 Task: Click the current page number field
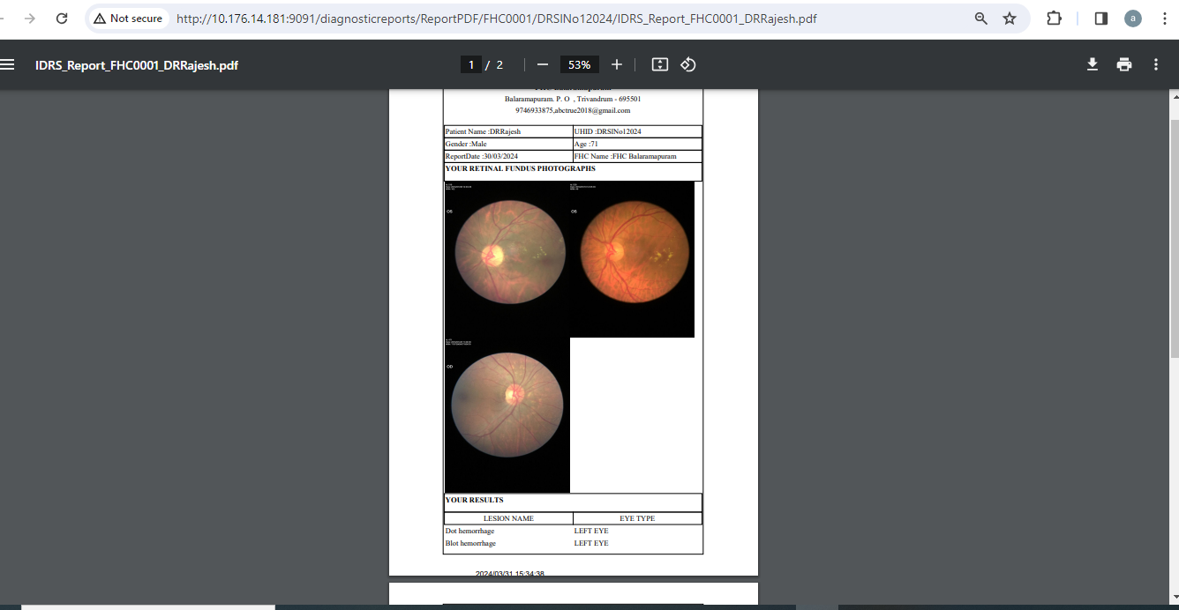point(471,64)
